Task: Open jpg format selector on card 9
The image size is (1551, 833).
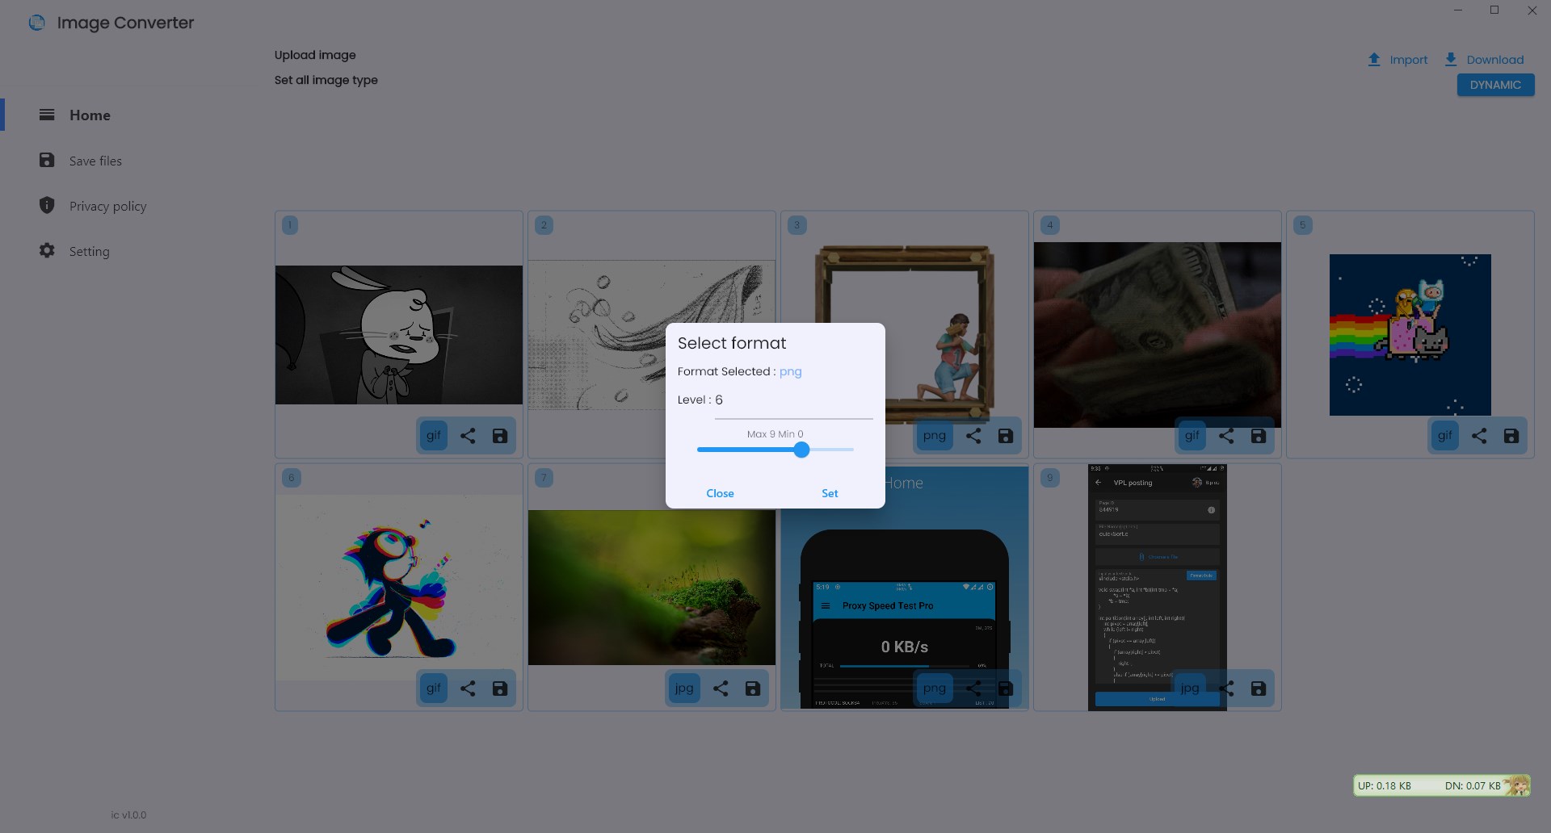Action: [1190, 689]
